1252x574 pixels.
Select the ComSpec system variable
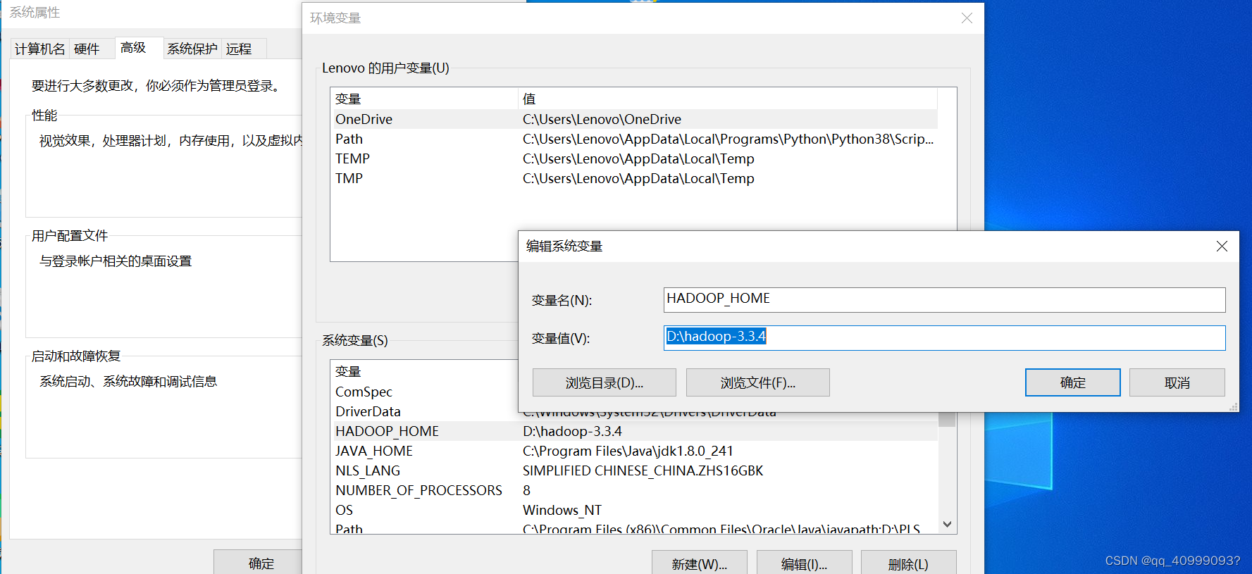tap(424, 392)
